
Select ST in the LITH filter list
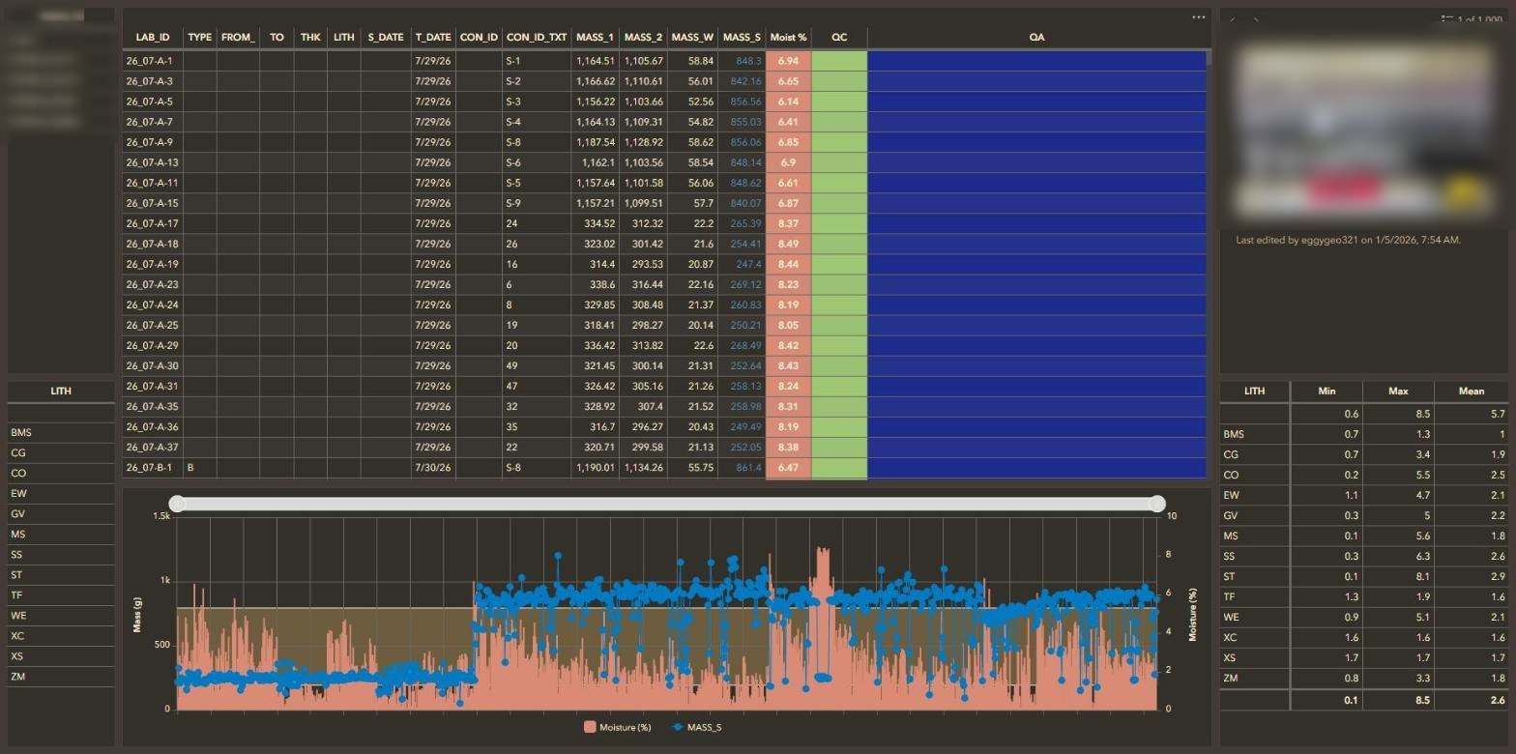click(x=61, y=575)
